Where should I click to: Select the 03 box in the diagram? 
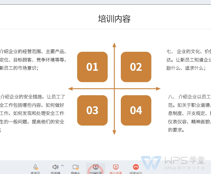coord(92,110)
